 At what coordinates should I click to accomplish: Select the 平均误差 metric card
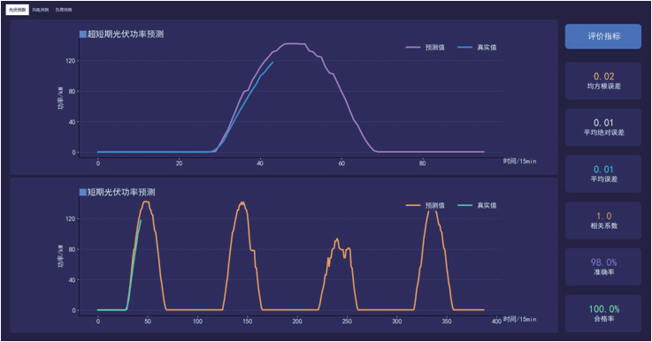pyautogui.click(x=603, y=174)
